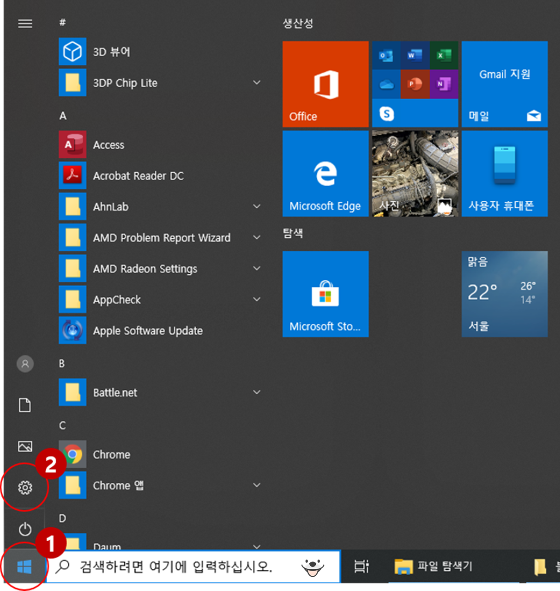The image size is (560, 591).
Task: Launch Chrome from the app list
Action: (72, 454)
